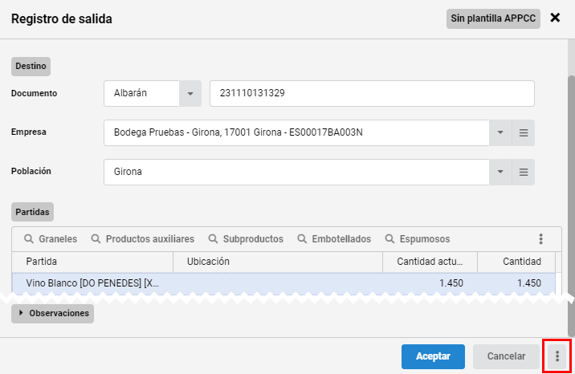Open the three-dot menu in Partidas toolbar
Viewport: 575px width, 374px height.
coord(540,239)
